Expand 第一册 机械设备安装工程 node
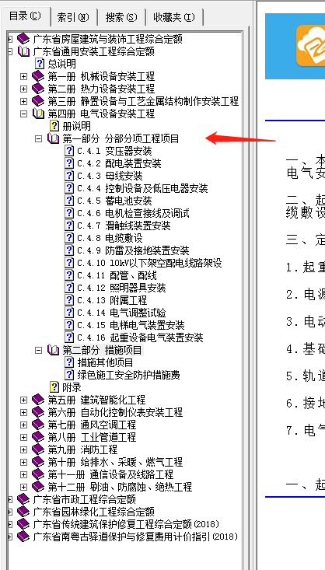 tap(23, 76)
